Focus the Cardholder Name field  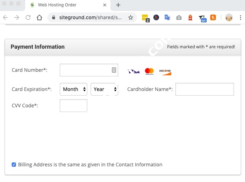(x=205, y=89)
